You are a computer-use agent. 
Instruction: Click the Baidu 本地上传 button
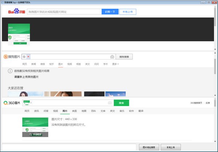128,12
